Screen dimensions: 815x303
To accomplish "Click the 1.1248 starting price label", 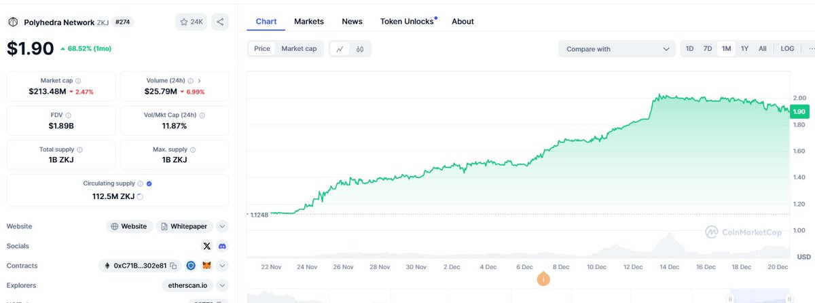I will click(x=259, y=215).
